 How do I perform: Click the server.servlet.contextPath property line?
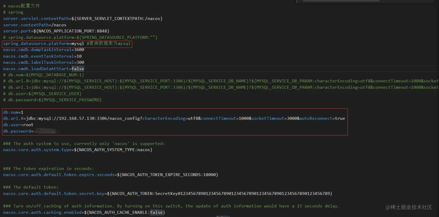83,19
